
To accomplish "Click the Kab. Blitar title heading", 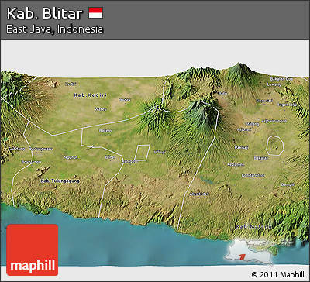I will (45, 13).
